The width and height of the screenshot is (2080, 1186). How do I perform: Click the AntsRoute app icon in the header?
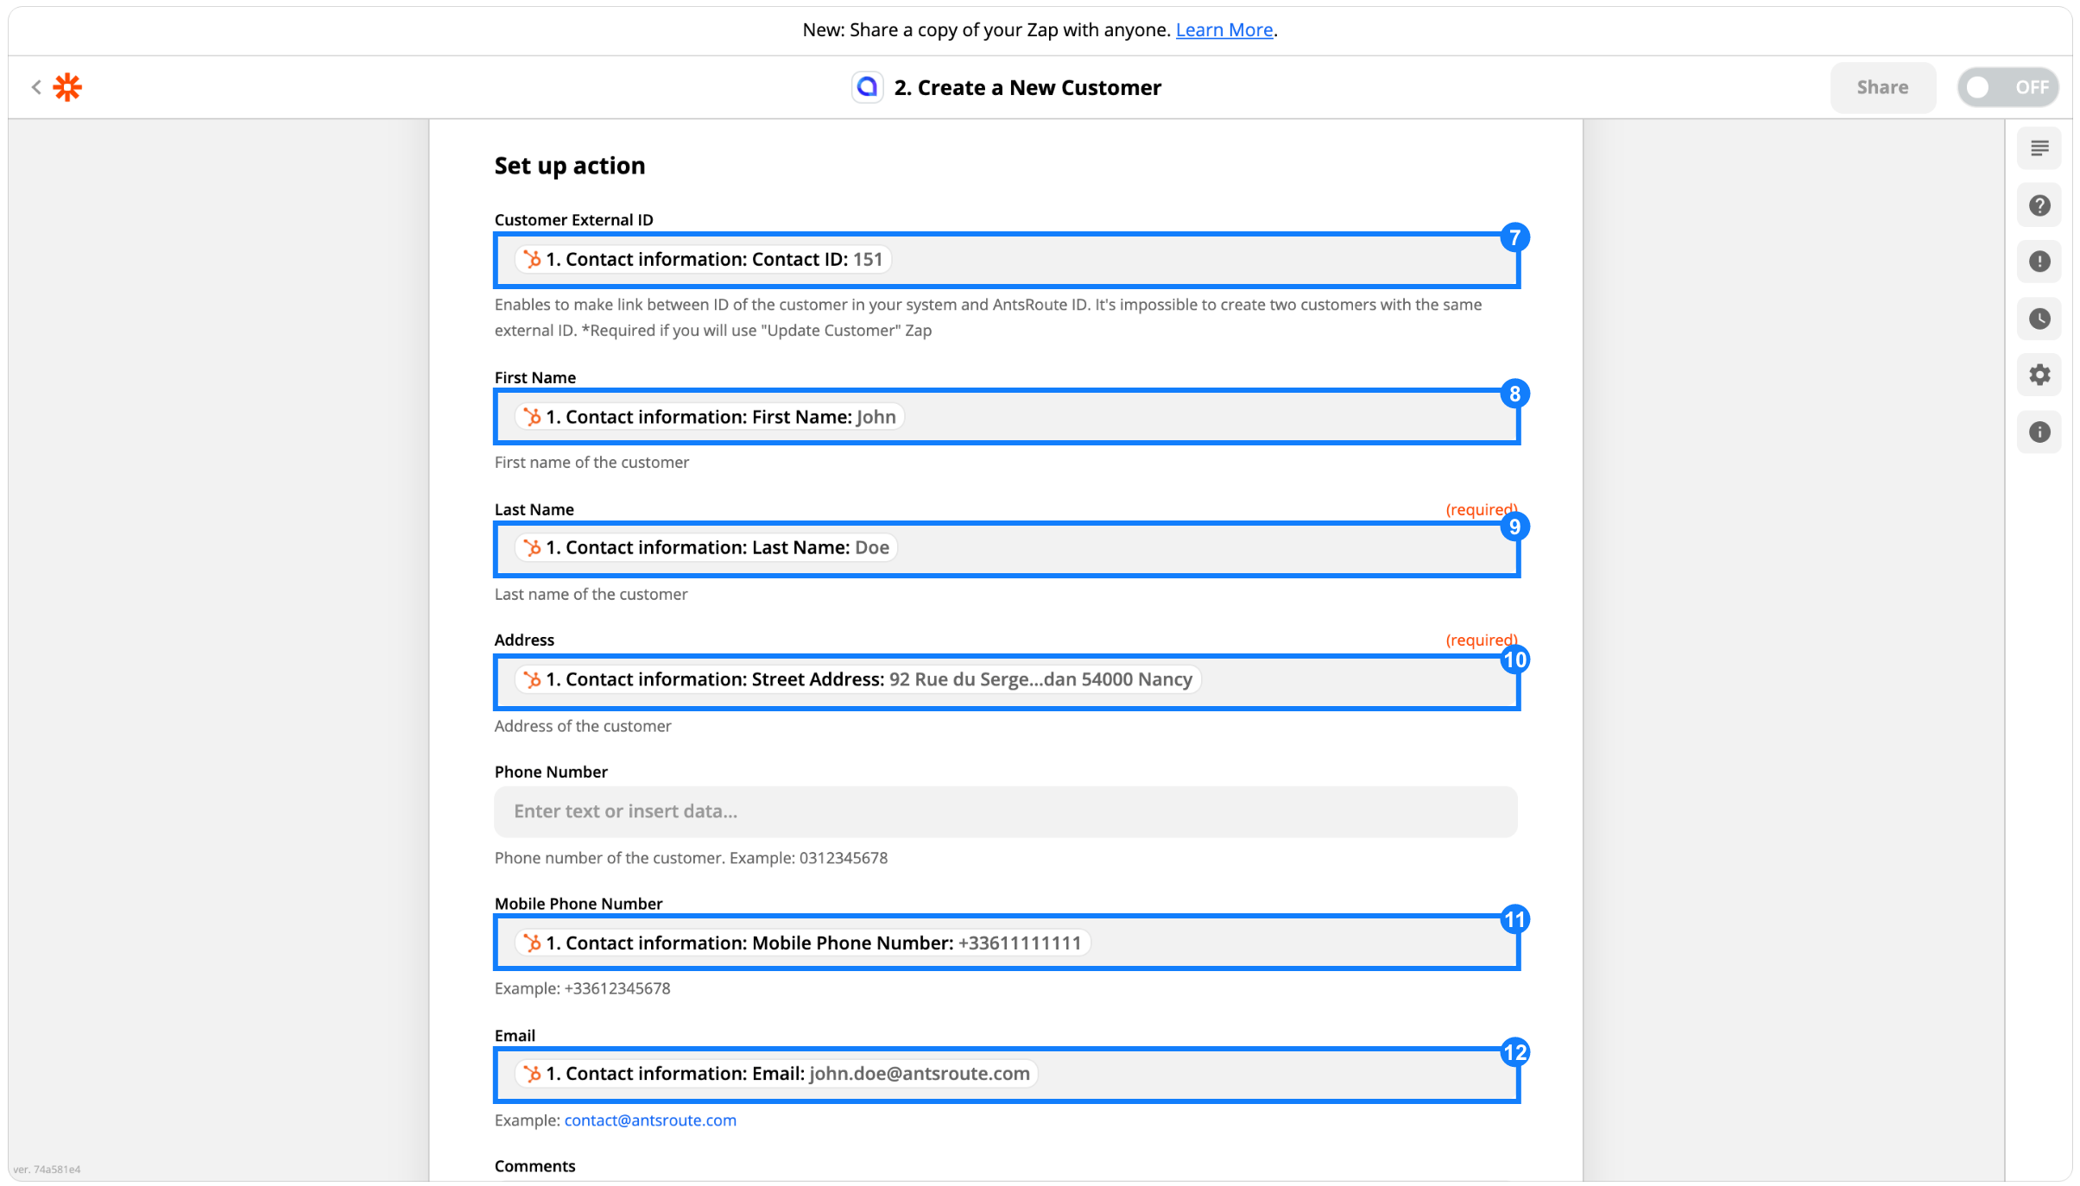point(867,87)
